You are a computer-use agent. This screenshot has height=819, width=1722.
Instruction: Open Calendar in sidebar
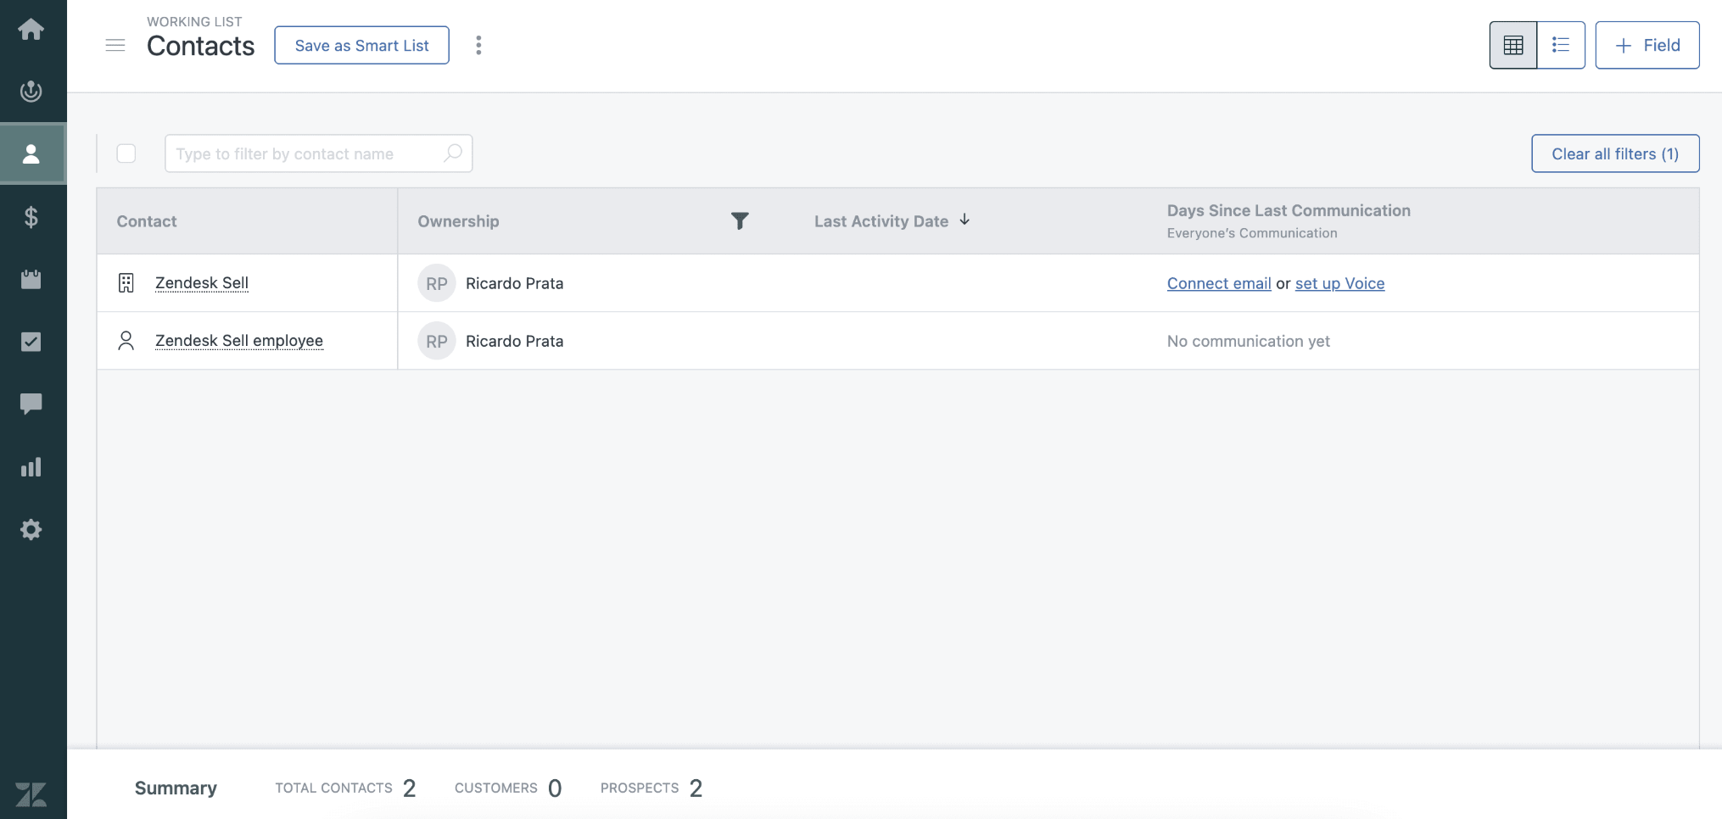point(31,279)
